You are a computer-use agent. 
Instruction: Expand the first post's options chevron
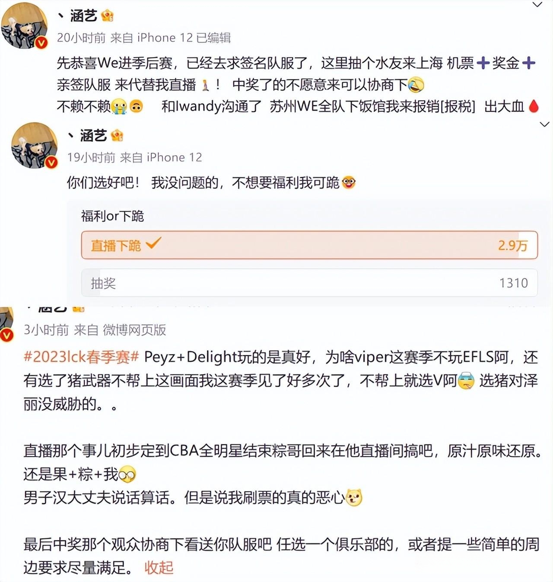click(537, 5)
